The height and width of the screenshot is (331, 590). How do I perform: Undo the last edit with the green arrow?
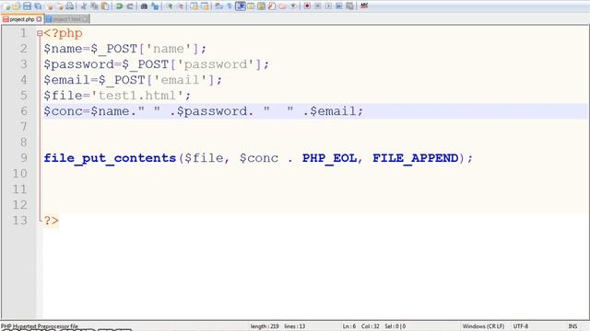coord(119,6)
